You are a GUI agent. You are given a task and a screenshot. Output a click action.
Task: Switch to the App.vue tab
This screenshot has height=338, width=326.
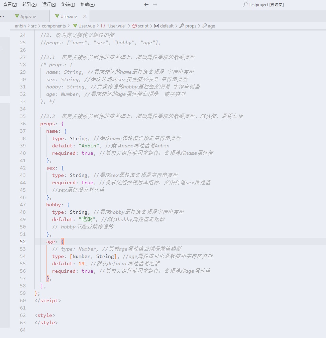click(x=28, y=16)
